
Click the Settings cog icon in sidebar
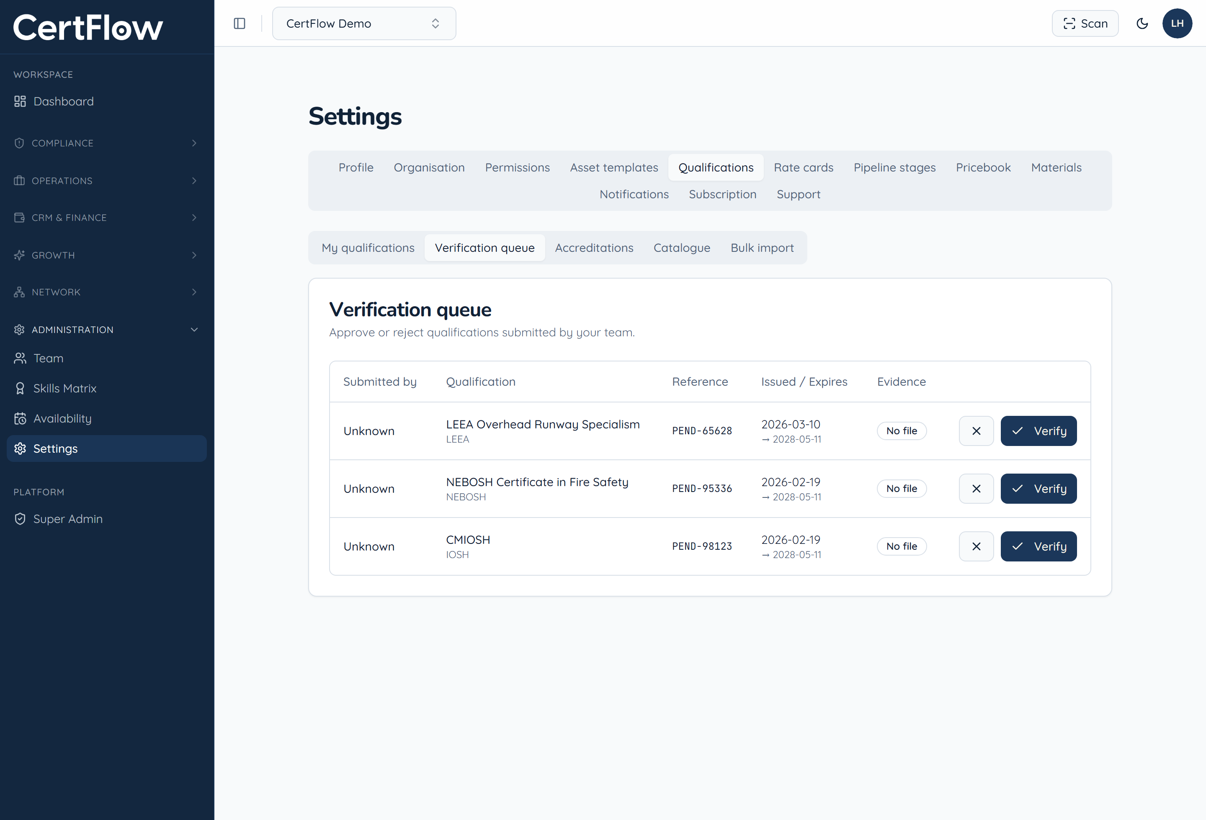(20, 448)
